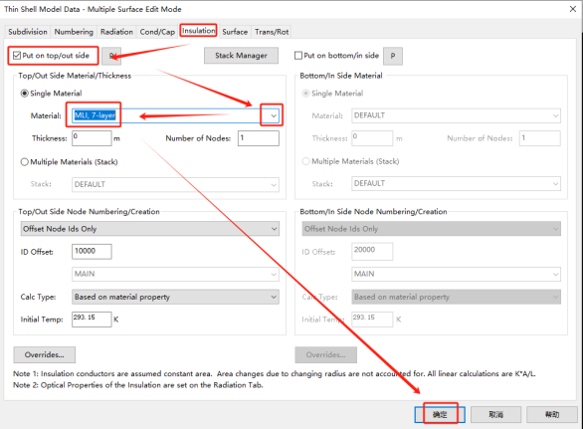Choose the Single Material radio button

point(25,93)
